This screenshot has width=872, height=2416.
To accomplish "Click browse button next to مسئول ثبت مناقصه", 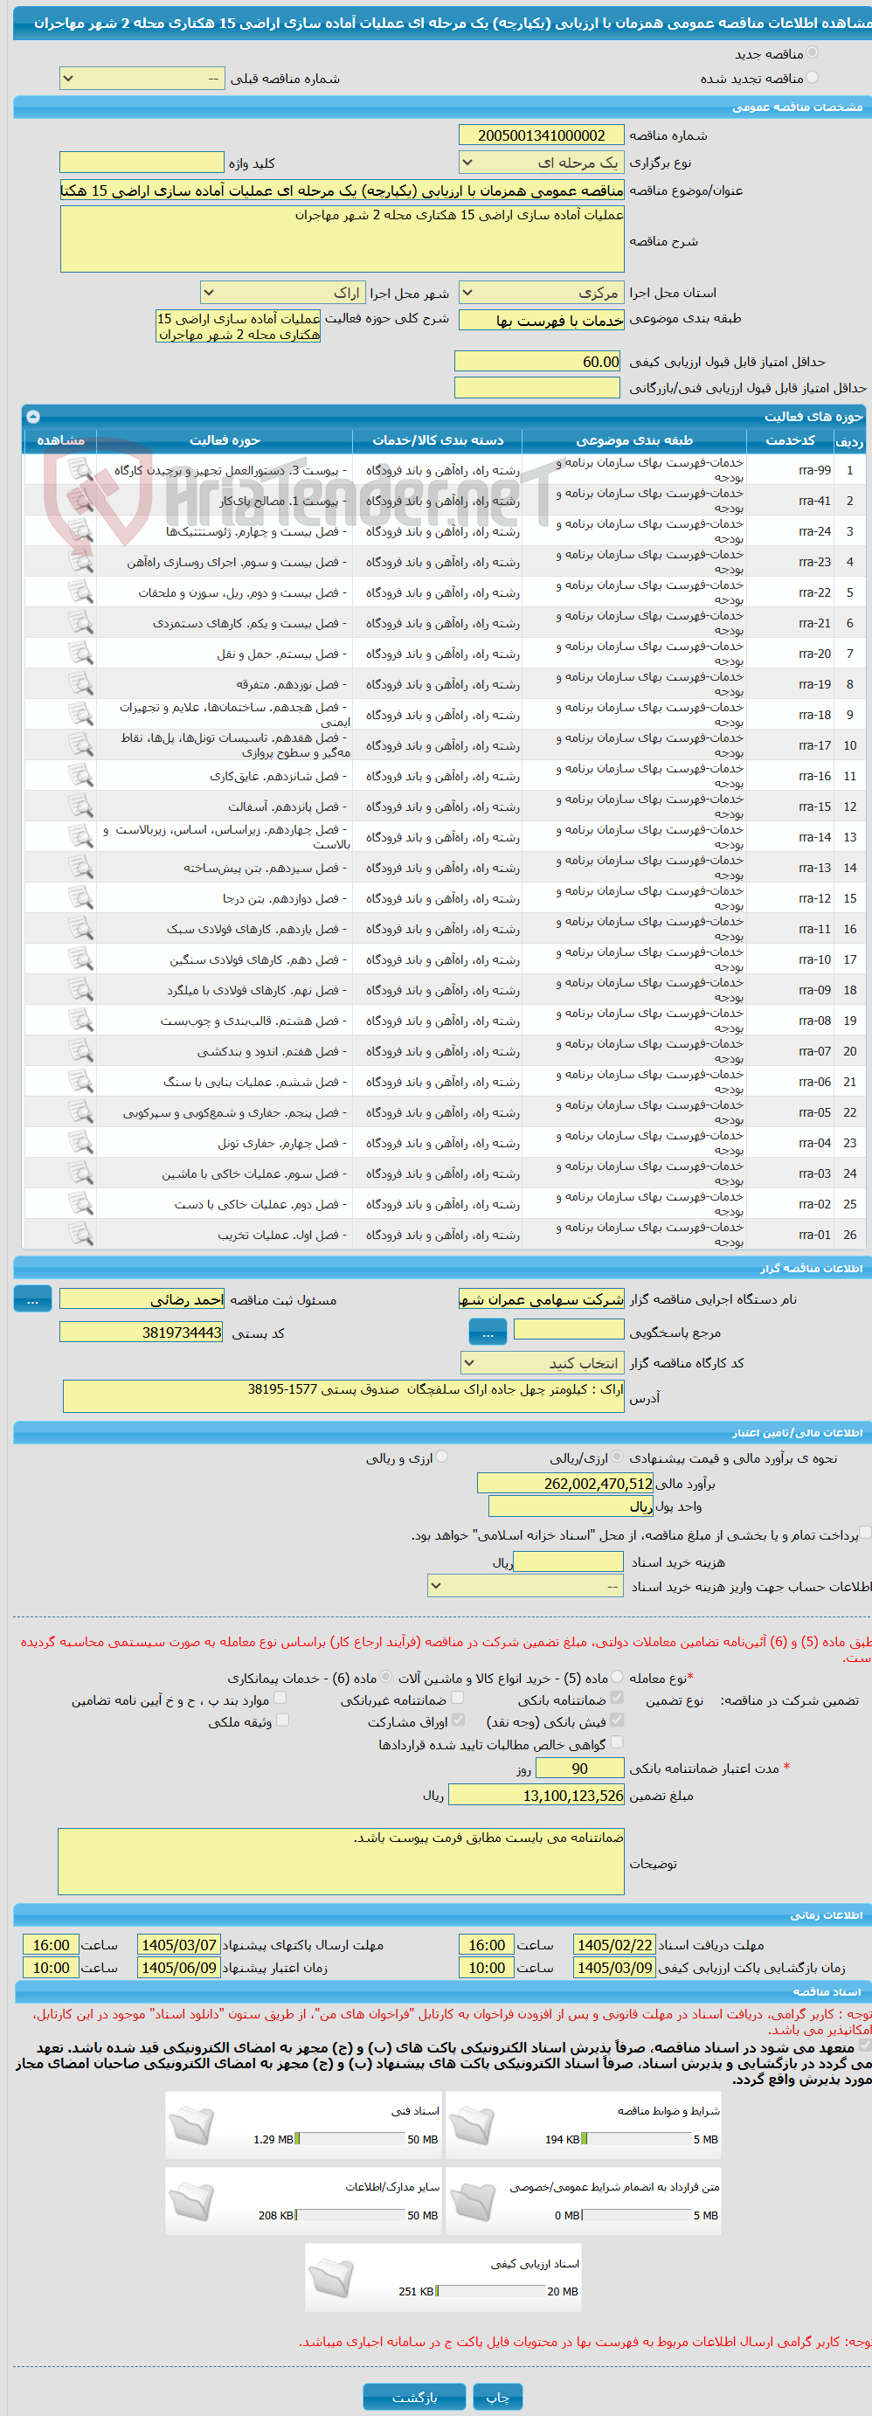I will coord(33,1299).
